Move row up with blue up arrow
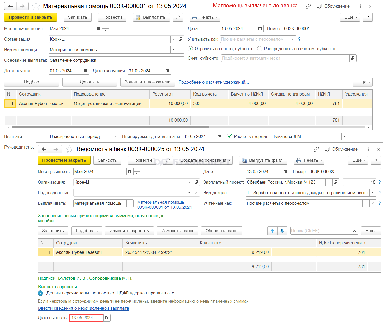383x324 pixels. pos(272,231)
